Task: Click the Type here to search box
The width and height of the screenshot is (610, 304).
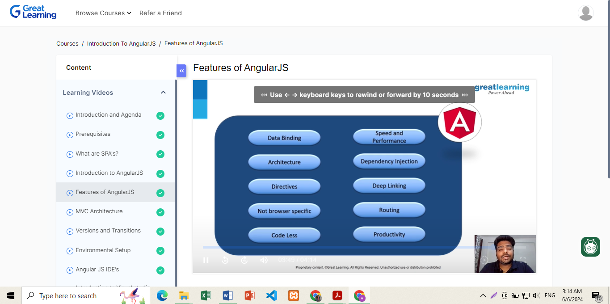Action: pyautogui.click(x=85, y=296)
